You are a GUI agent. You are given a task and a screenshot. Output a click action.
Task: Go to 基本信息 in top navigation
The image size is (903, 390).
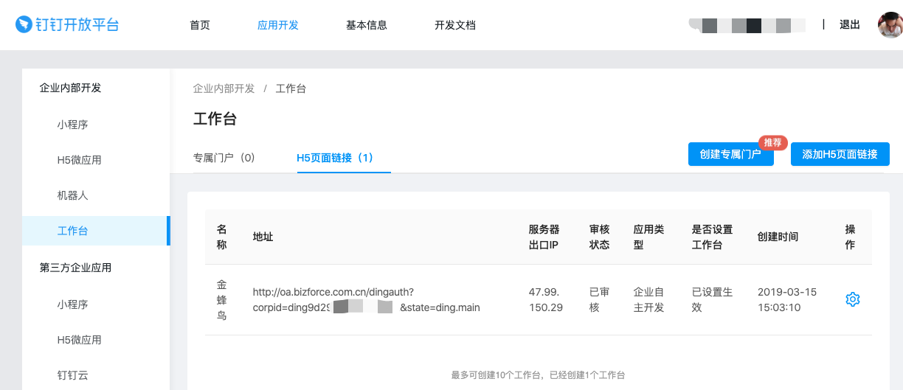[x=367, y=25]
